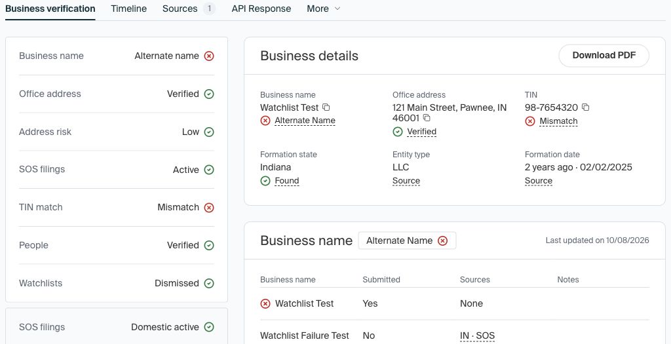Expand the More dropdown menu
671x344 pixels.
pyautogui.click(x=324, y=9)
